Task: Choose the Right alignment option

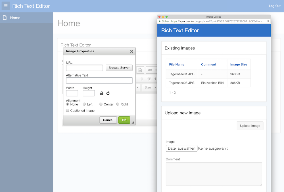Action: [x=118, y=104]
